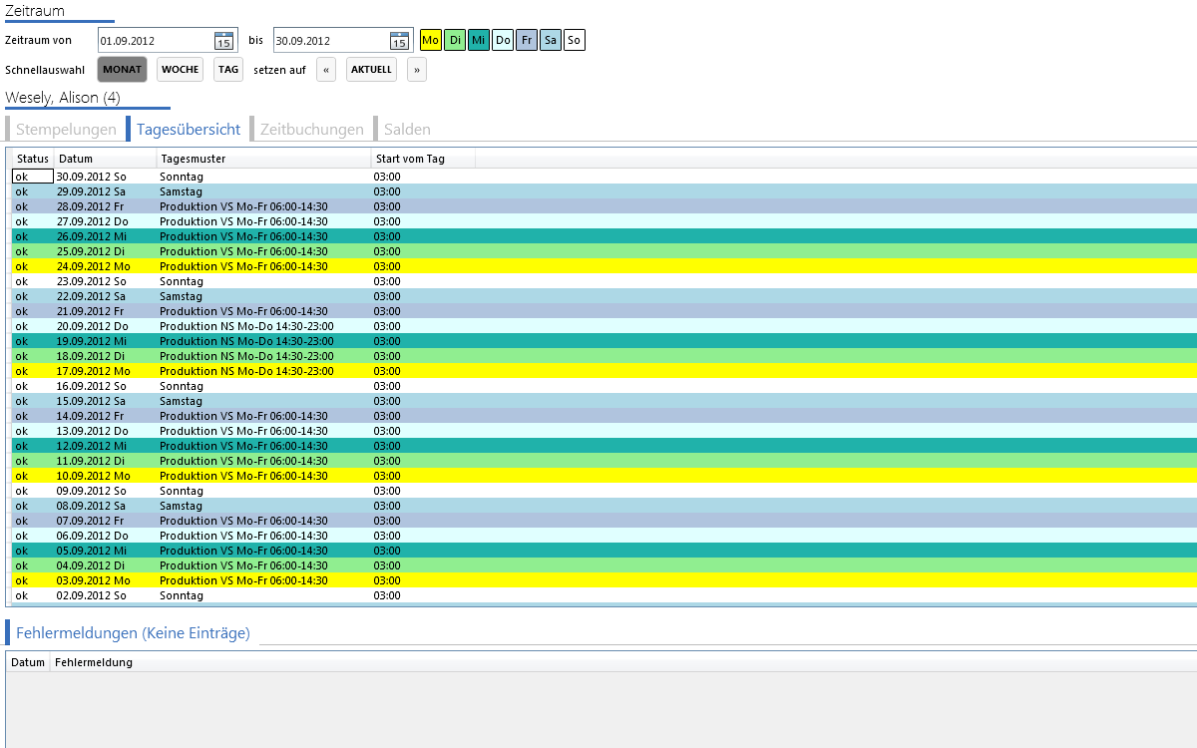Select the row 20.09.2012 Do
The image size is (1197, 748).
click(x=604, y=326)
